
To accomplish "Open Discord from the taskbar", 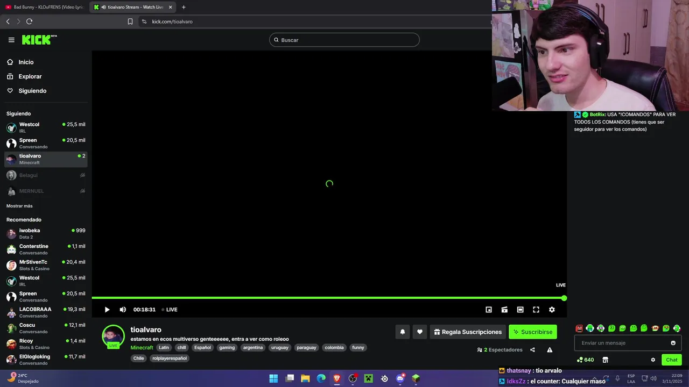I will pyautogui.click(x=400, y=378).
